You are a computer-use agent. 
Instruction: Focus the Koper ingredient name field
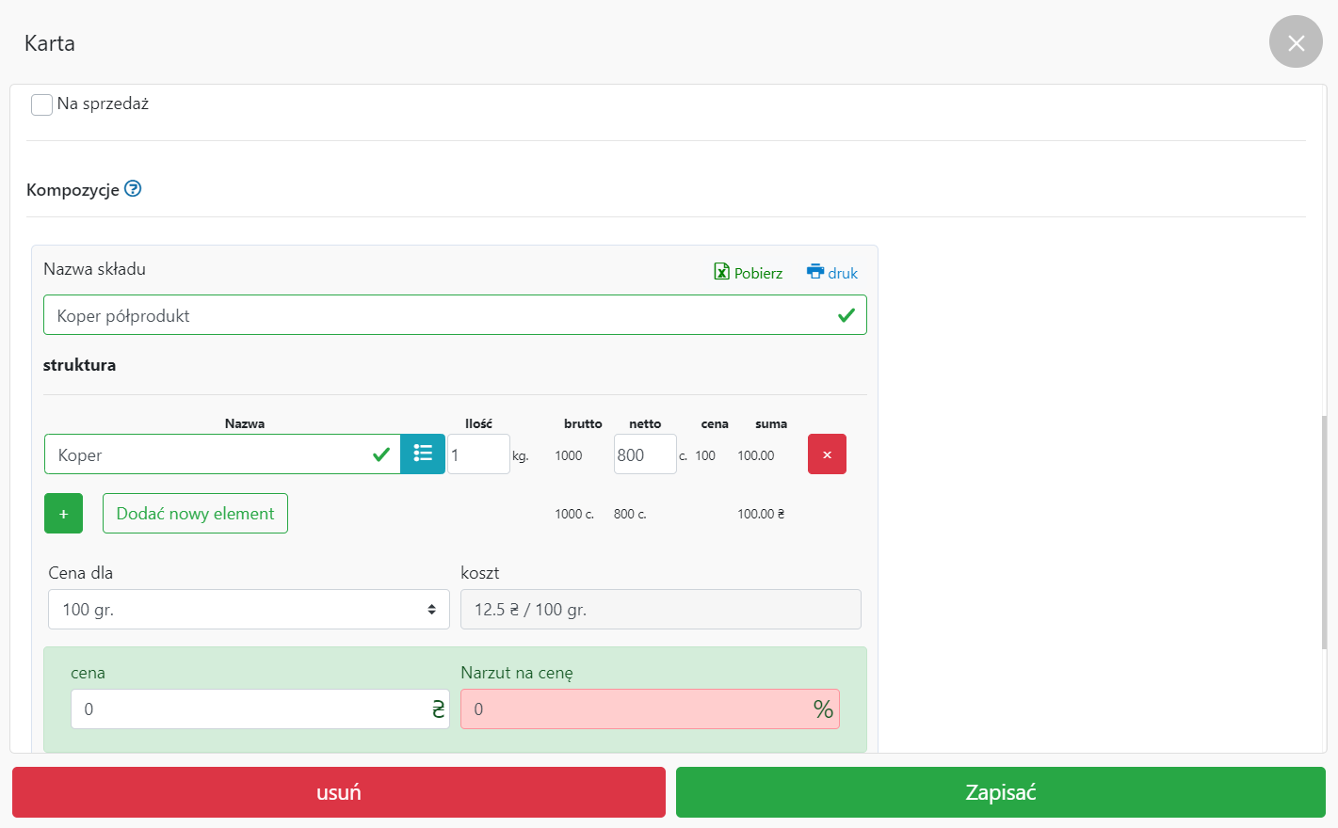(207, 454)
